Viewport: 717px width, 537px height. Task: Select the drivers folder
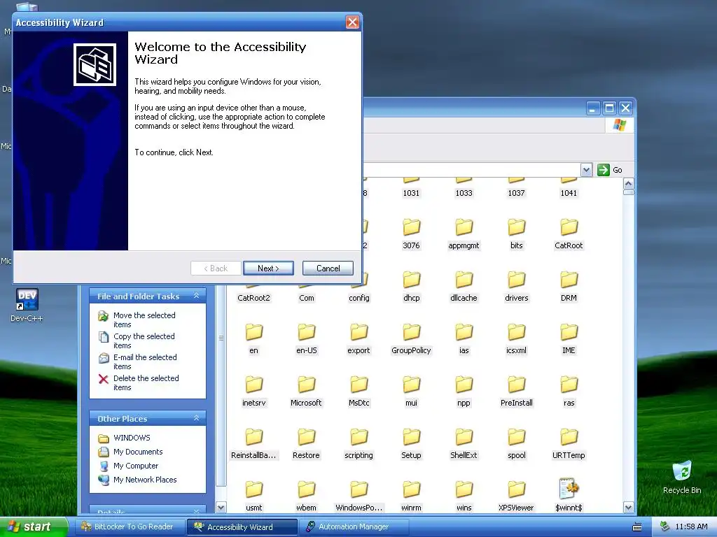tap(516, 286)
